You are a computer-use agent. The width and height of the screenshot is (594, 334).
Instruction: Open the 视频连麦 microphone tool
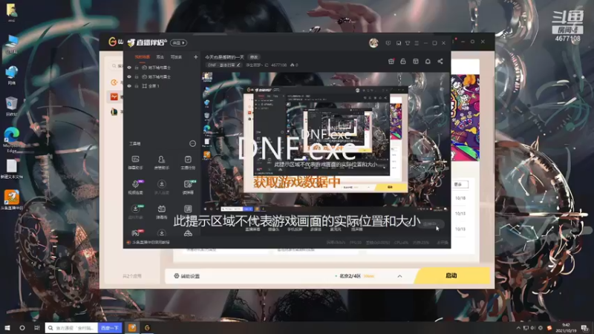tap(135, 187)
